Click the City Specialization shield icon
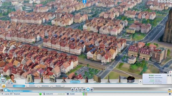Viewport: 172px width, 96px height. point(6,90)
